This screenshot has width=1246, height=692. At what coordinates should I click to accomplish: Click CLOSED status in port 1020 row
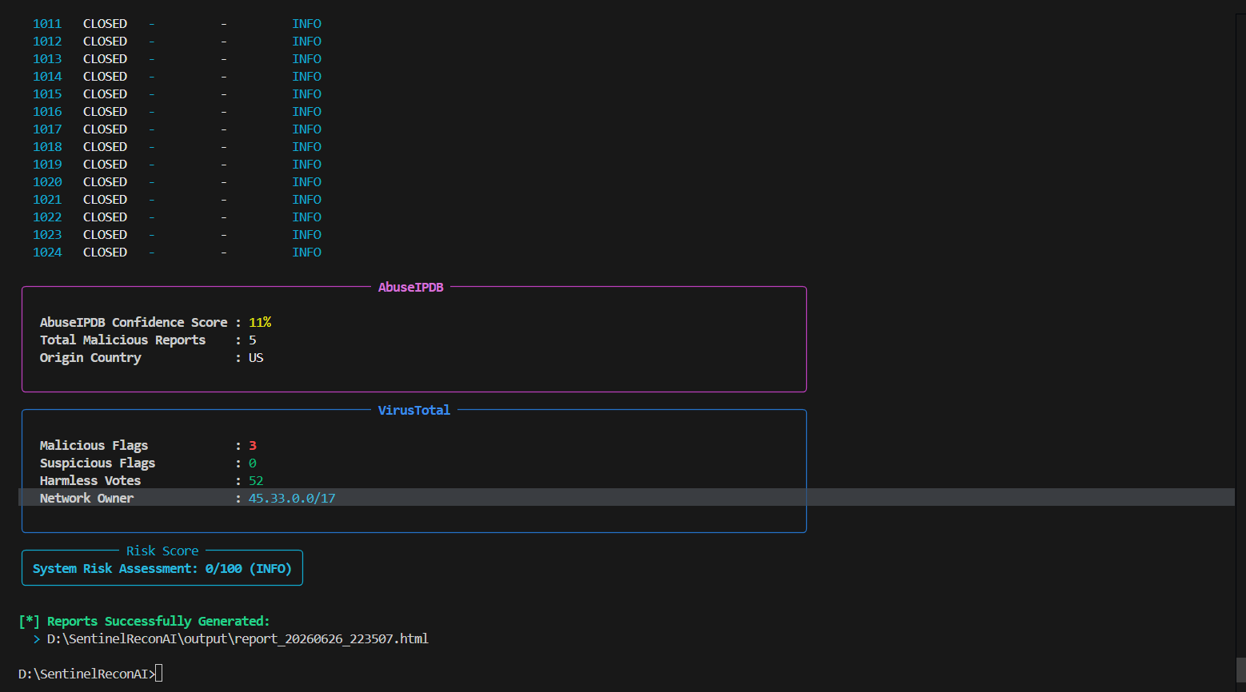pyautogui.click(x=105, y=182)
